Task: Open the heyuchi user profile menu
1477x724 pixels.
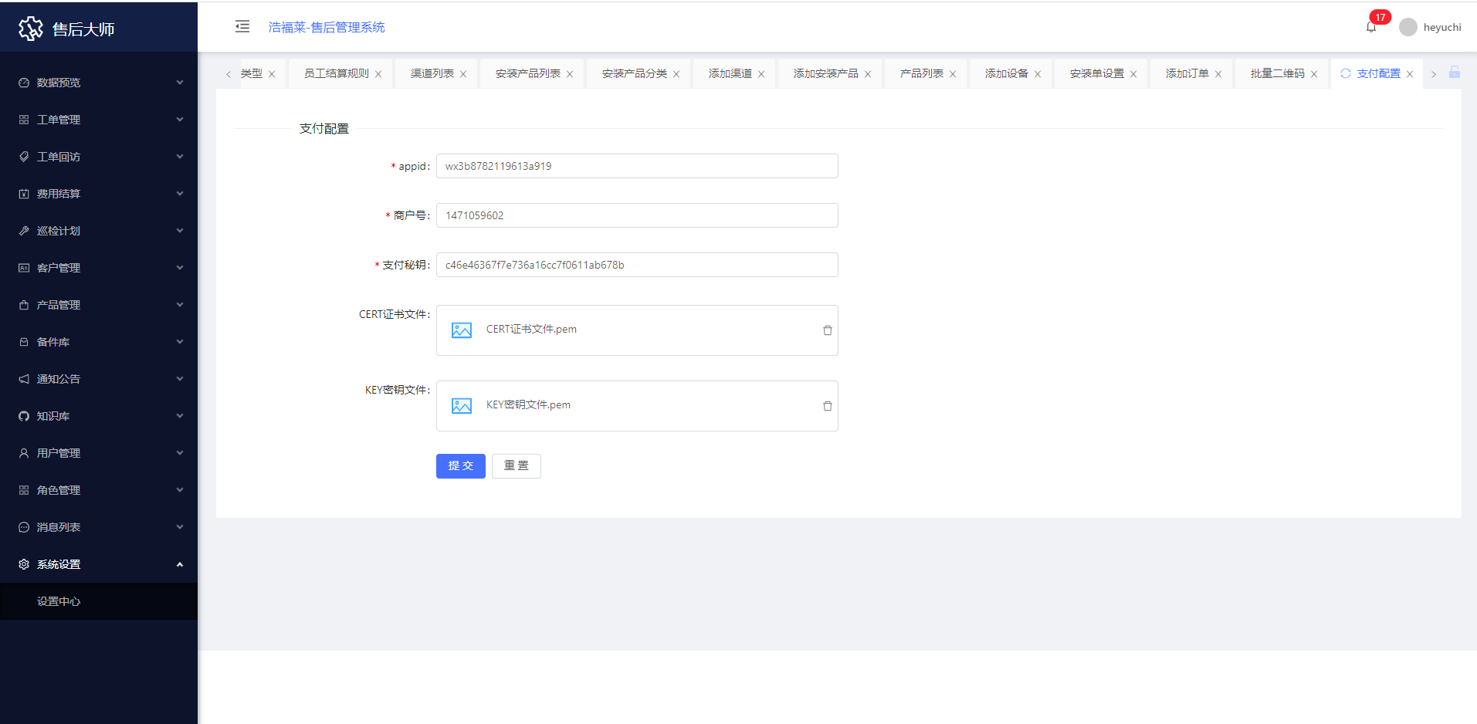Action: click(1431, 27)
